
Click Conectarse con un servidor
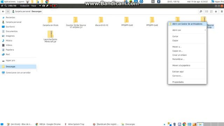click(18, 72)
